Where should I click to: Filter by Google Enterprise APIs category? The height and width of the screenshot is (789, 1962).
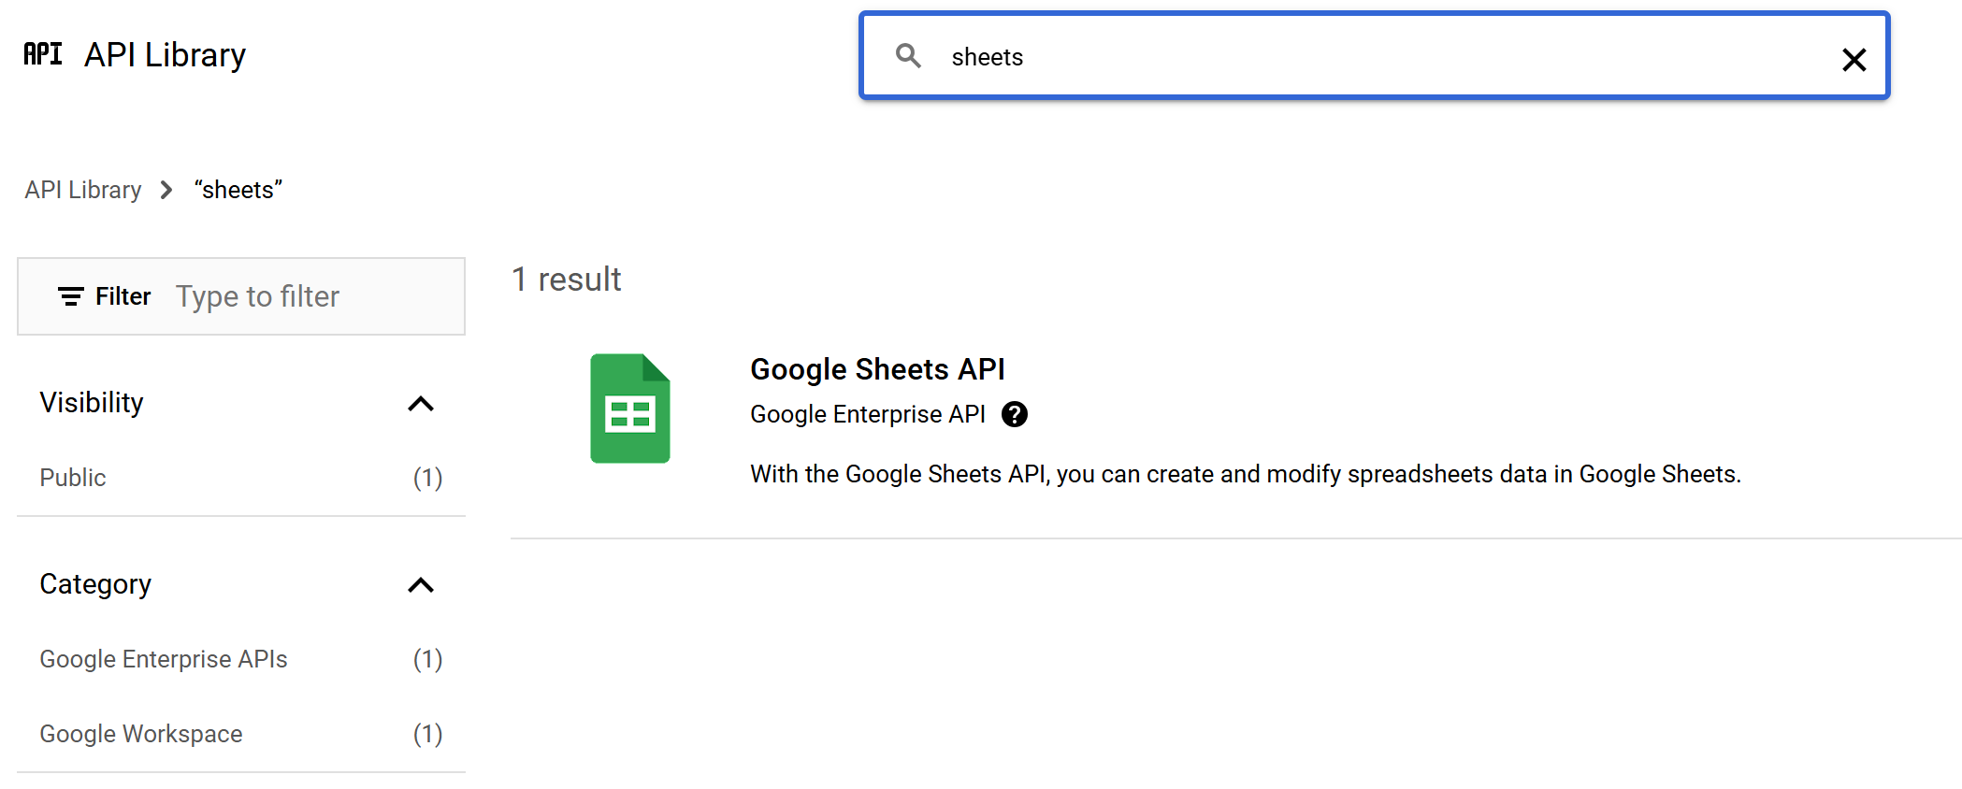[164, 659]
